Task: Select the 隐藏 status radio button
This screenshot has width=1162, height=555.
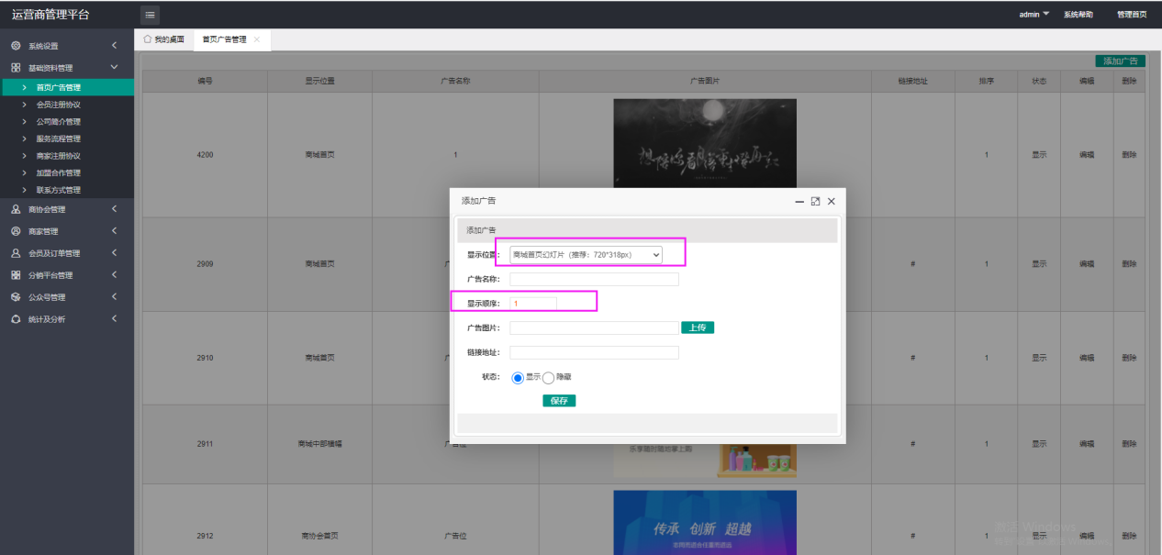Action: [549, 377]
